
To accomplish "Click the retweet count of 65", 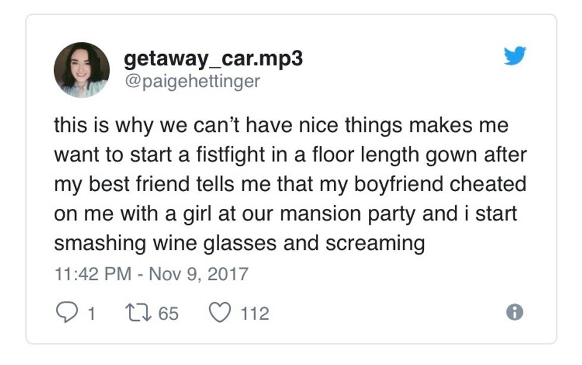I will tap(168, 313).
